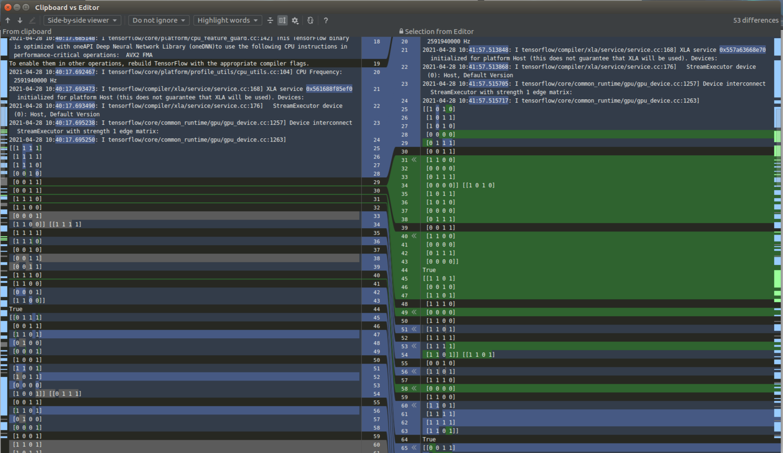The image size is (783, 453).
Task: Open the diff settings gear menu
Action: [295, 20]
